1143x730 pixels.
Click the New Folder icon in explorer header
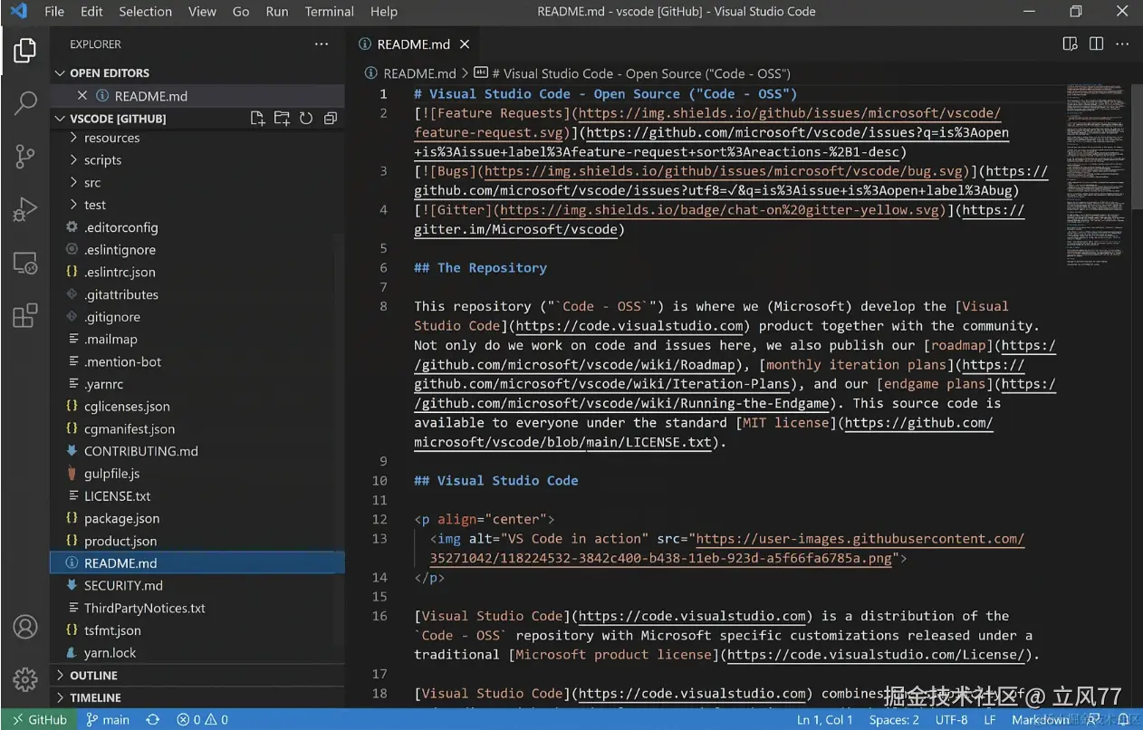point(282,119)
